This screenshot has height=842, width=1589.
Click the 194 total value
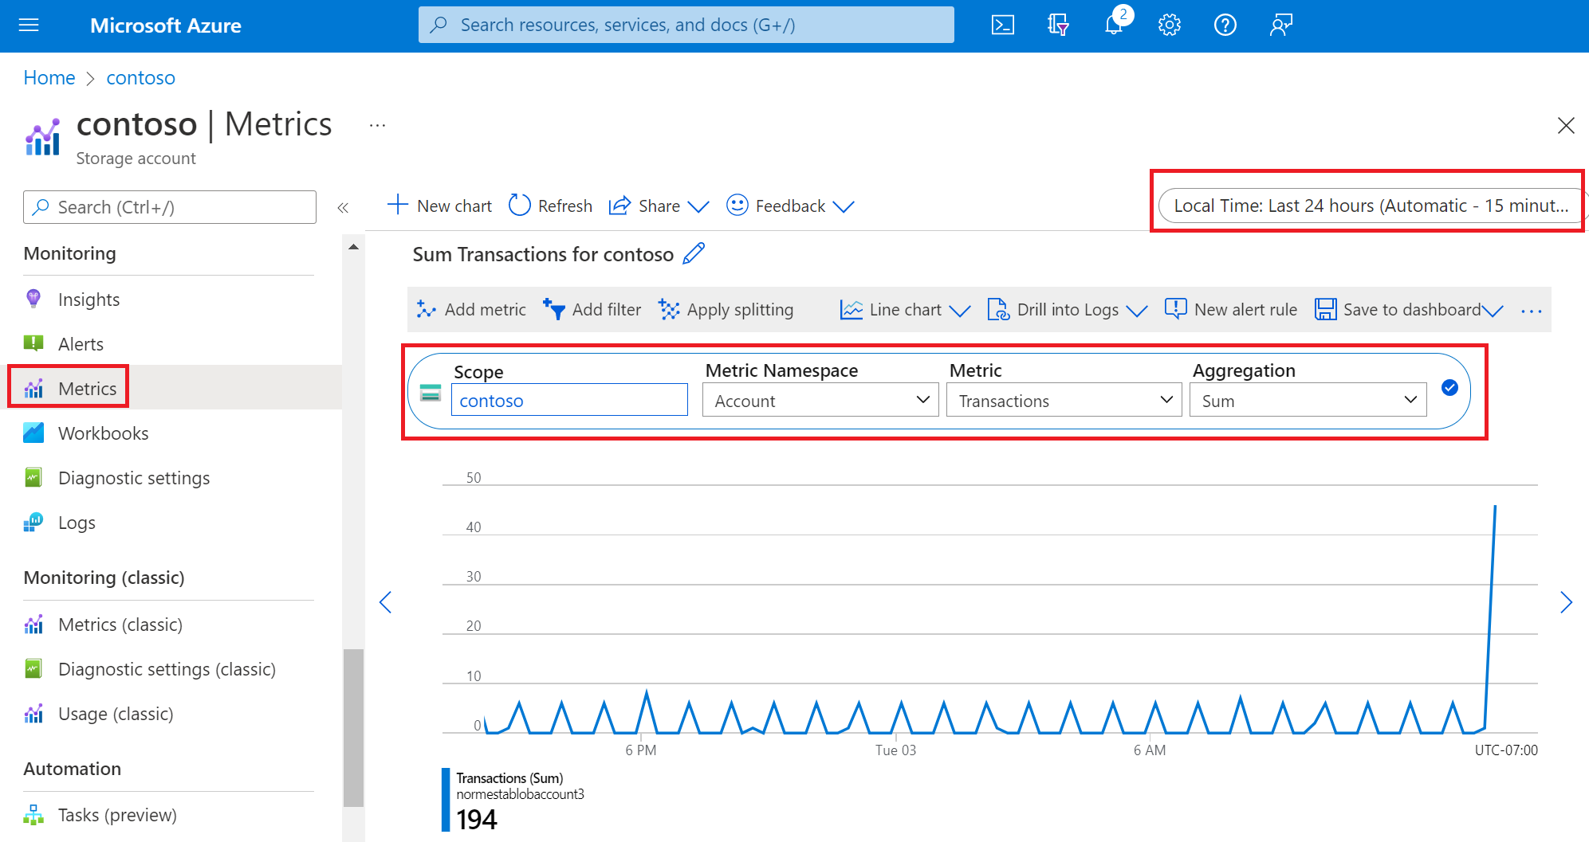click(x=477, y=819)
